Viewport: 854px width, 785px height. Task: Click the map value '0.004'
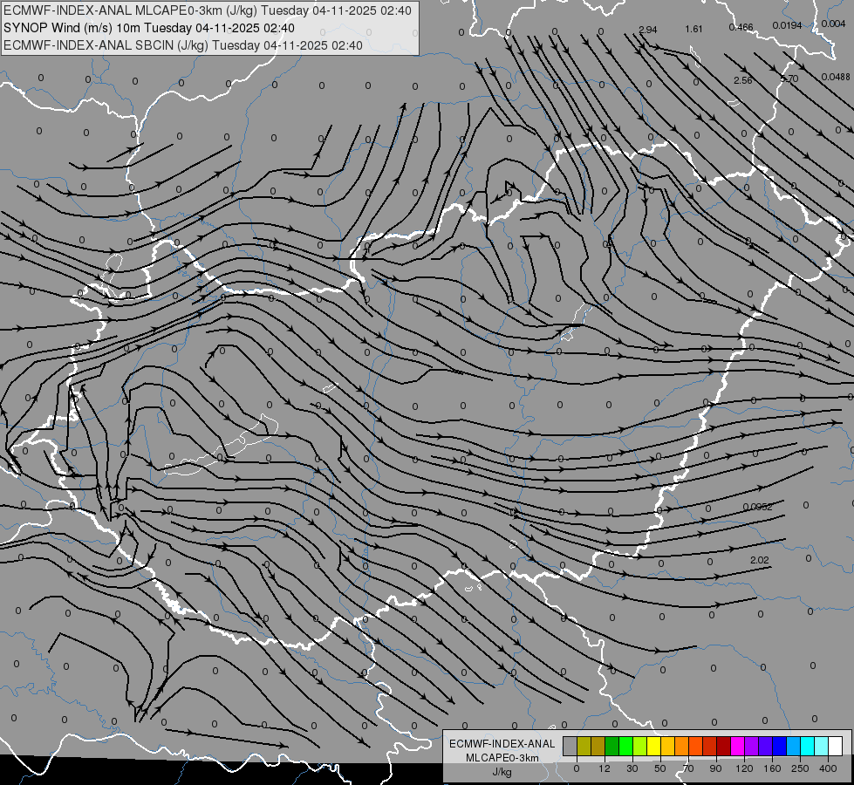[833, 24]
